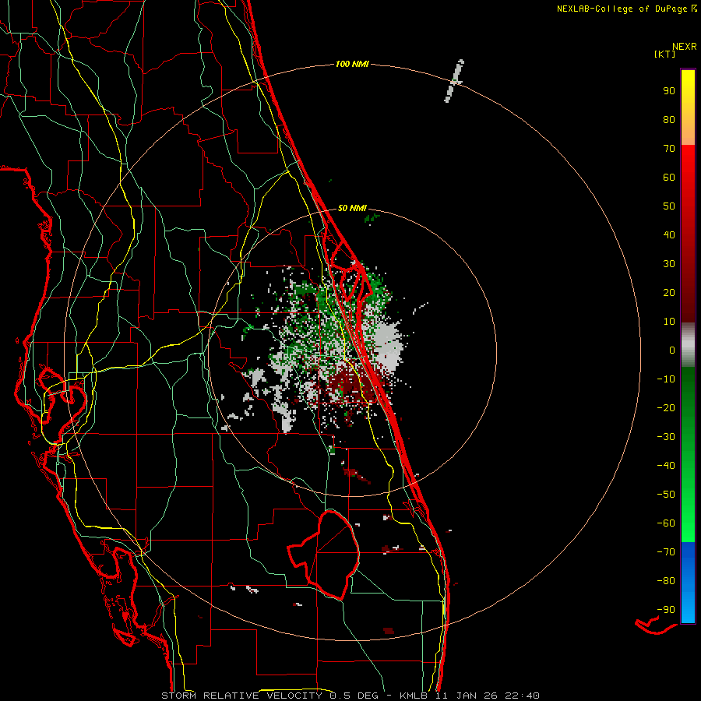Click the 70 value on the velocity scale
Image resolution: width=701 pixels, height=701 pixels.
[669, 149]
